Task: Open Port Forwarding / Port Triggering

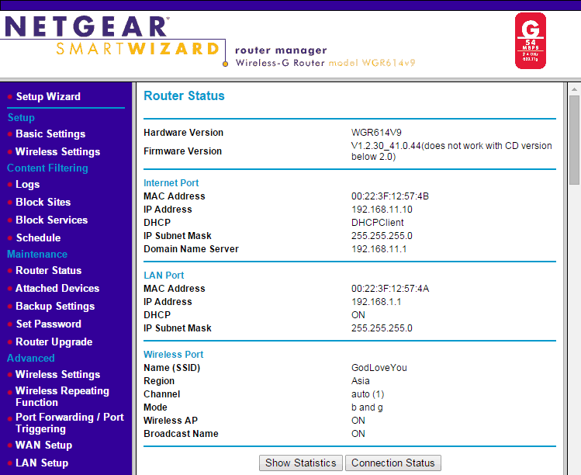Action: 69,423
